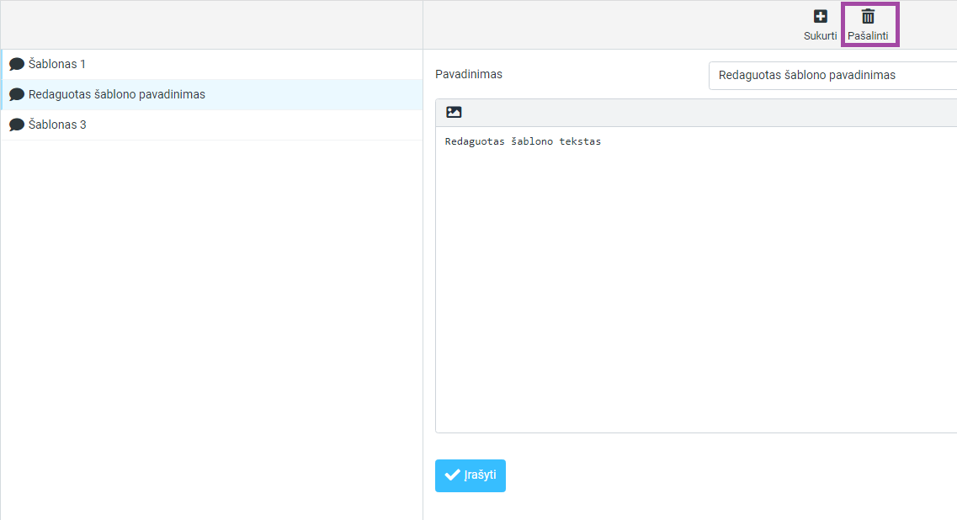
Task: Click the Sukurti label text
Action: [x=821, y=36]
